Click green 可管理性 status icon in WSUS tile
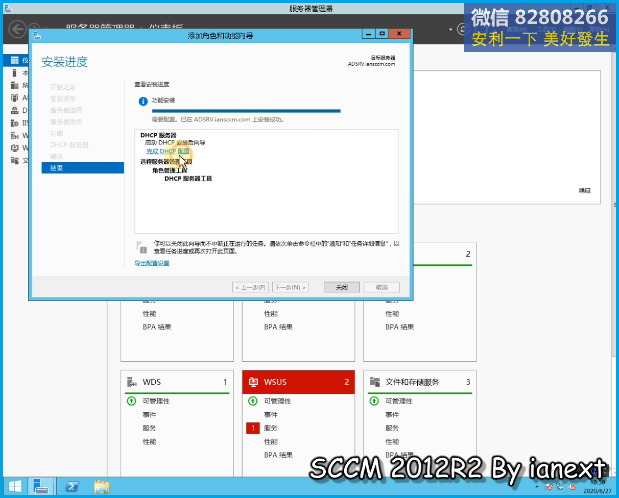Image resolution: width=619 pixels, height=498 pixels. (253, 401)
